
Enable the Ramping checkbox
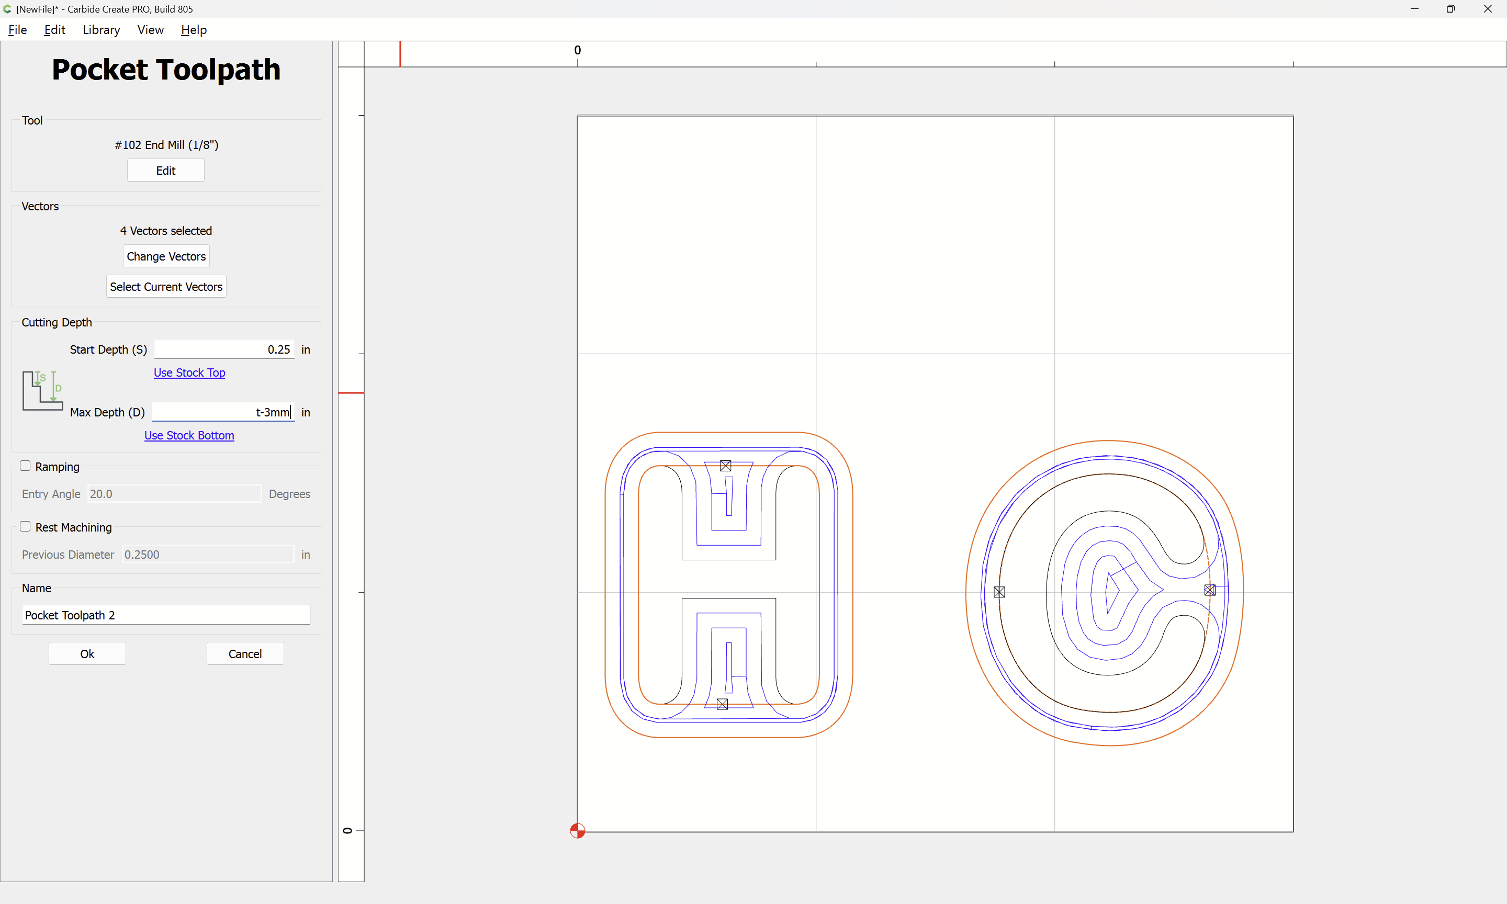25,466
